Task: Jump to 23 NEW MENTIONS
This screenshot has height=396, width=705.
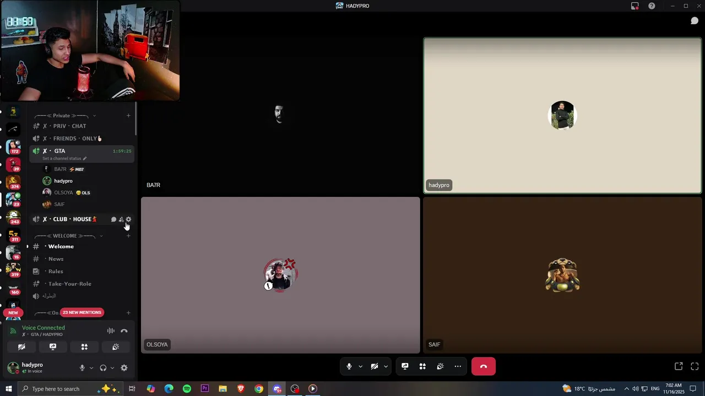Action: tap(82, 312)
